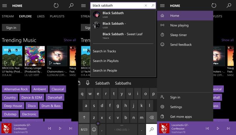Select Electronic genre tag

click(x=29, y=114)
